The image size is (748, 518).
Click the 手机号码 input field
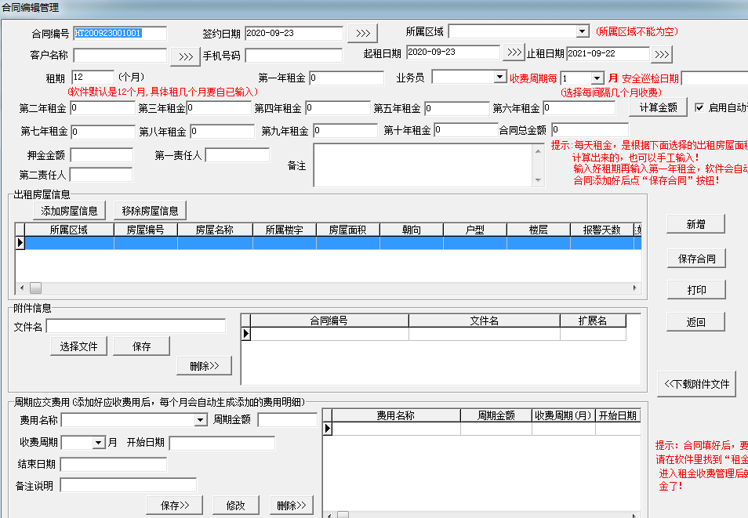click(x=294, y=56)
